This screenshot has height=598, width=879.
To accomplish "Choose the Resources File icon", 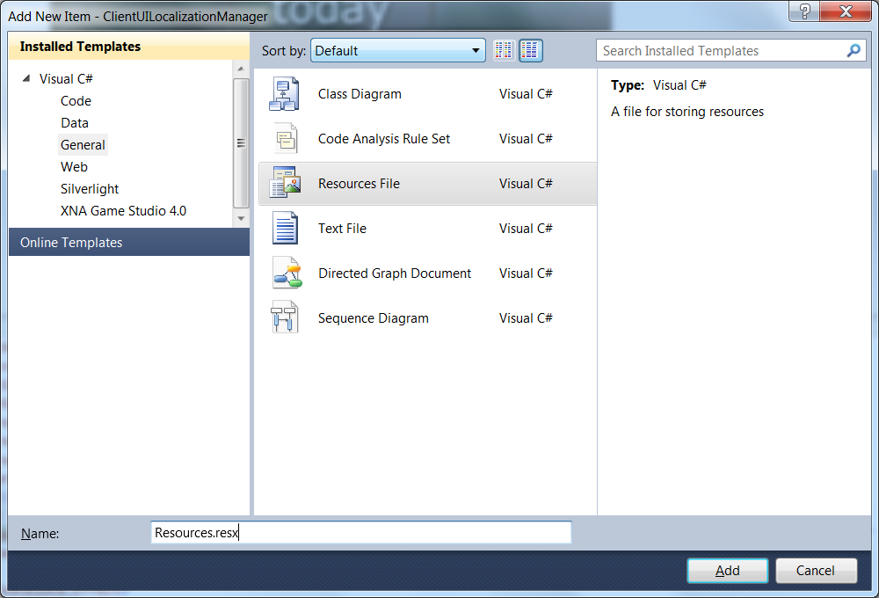I will (x=285, y=182).
